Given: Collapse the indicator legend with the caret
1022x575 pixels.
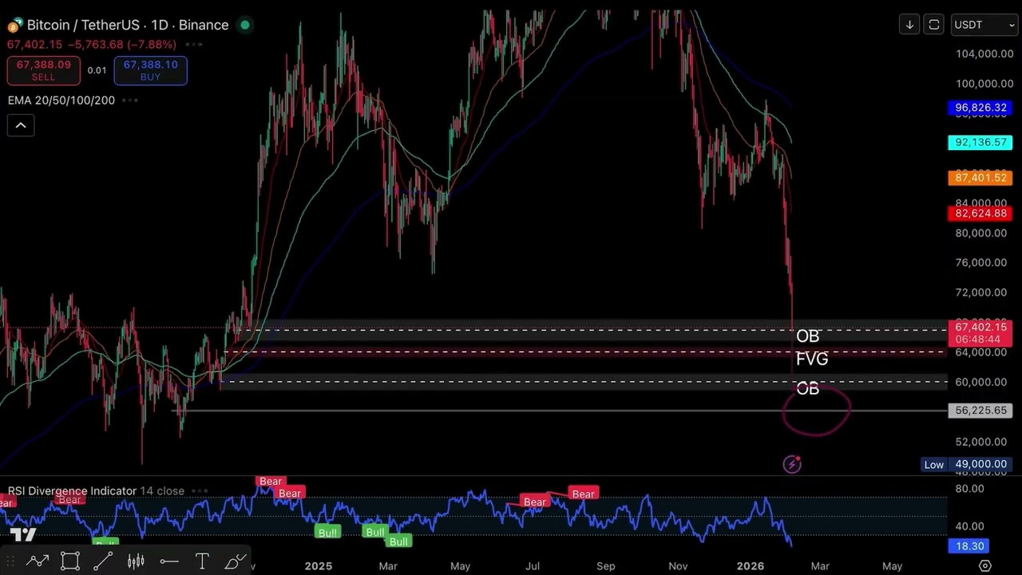Looking at the screenshot, I should [21, 125].
